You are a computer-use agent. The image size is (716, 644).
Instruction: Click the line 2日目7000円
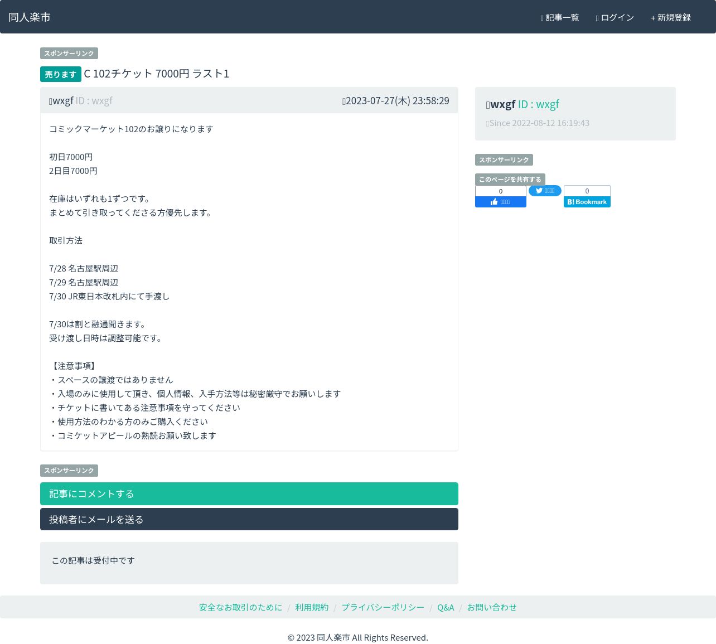[x=73, y=171]
